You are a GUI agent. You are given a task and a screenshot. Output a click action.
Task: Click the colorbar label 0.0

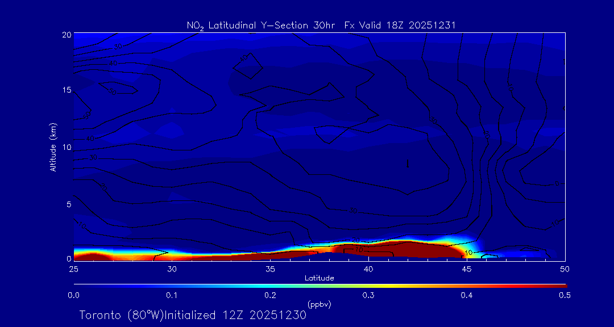[73, 296]
